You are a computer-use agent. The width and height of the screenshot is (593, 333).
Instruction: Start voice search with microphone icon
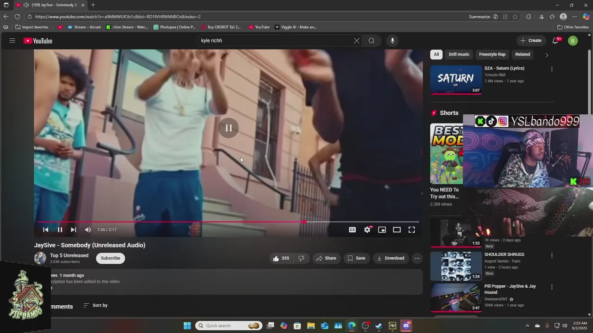(x=392, y=41)
